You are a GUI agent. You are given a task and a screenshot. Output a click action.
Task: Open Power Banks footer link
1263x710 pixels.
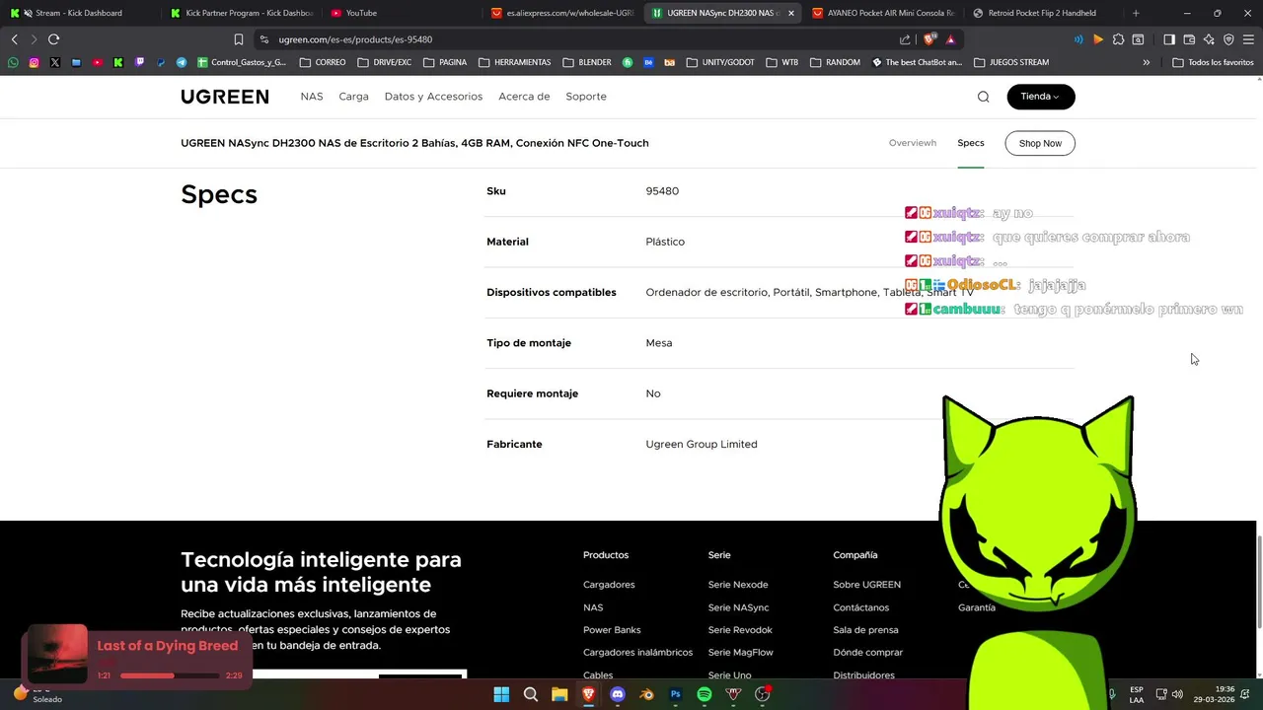[x=612, y=630]
